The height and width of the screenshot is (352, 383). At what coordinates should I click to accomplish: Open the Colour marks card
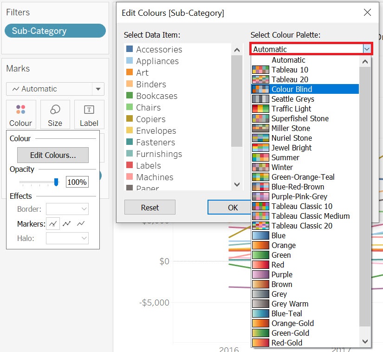21,114
